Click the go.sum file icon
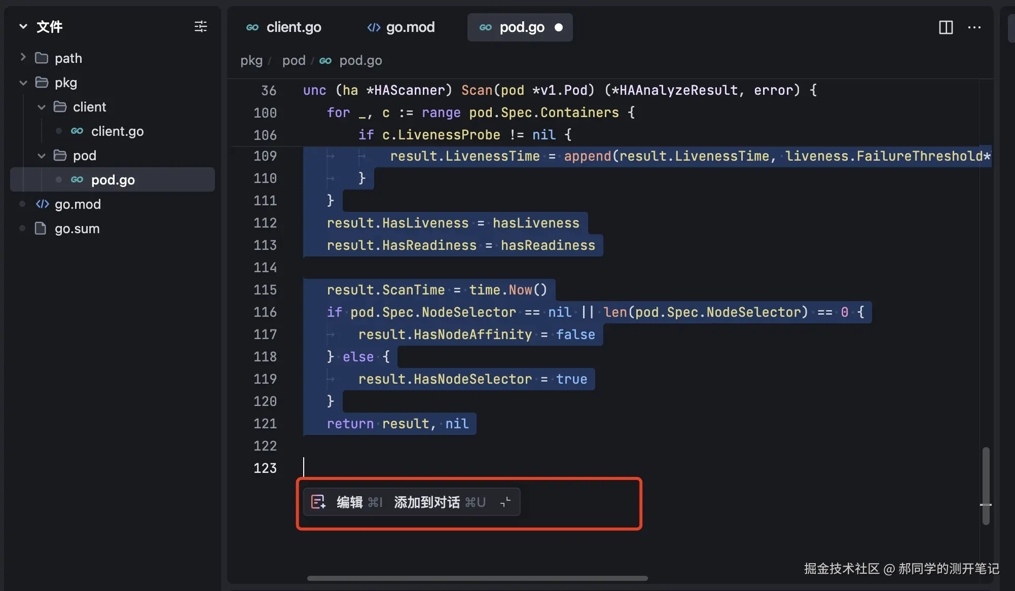 41,229
